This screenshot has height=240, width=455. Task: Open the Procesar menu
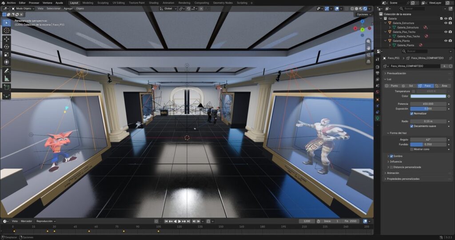(x=34, y=3)
